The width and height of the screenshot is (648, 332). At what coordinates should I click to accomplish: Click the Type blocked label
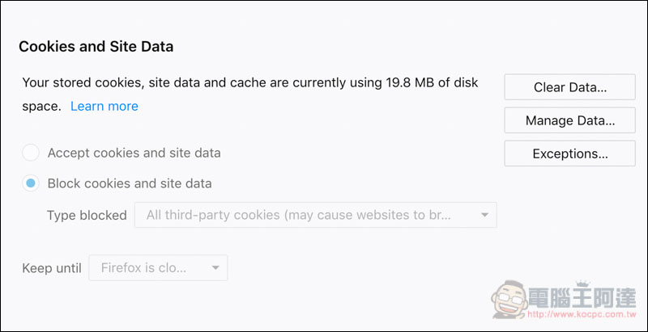coord(87,215)
